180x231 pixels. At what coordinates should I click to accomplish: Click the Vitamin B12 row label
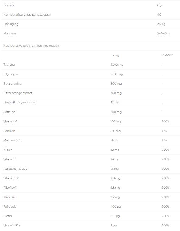pyautogui.click(x=12, y=226)
